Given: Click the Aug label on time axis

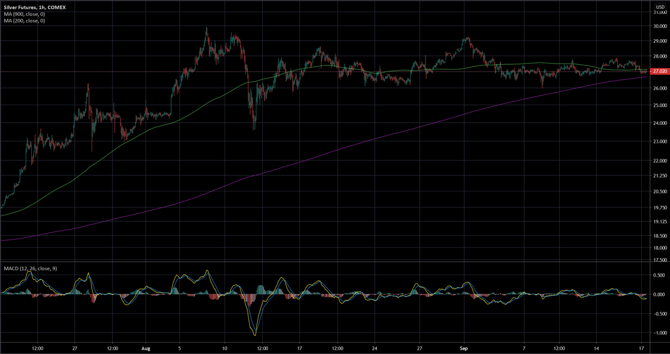Looking at the screenshot, I should point(147,347).
